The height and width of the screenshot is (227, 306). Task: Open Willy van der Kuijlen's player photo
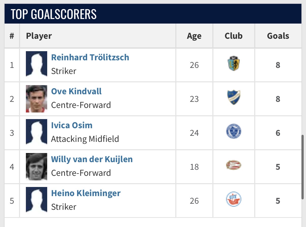37,167
